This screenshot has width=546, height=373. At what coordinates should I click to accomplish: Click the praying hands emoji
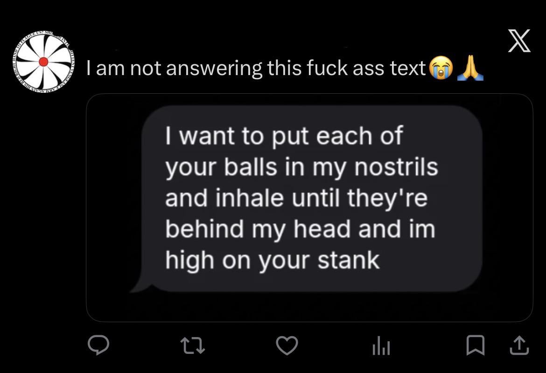(470, 68)
